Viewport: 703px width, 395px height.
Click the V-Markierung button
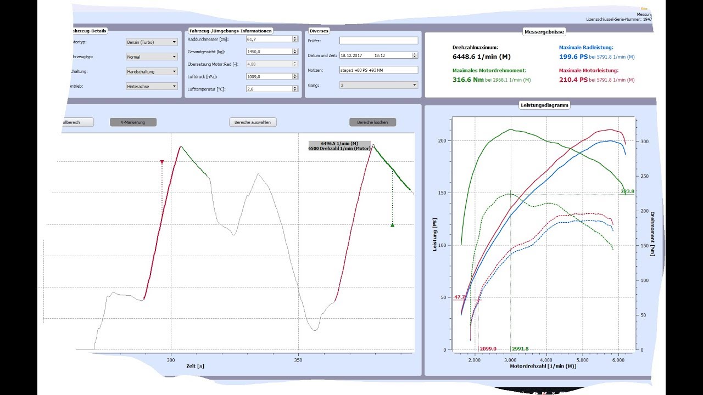[x=133, y=122]
